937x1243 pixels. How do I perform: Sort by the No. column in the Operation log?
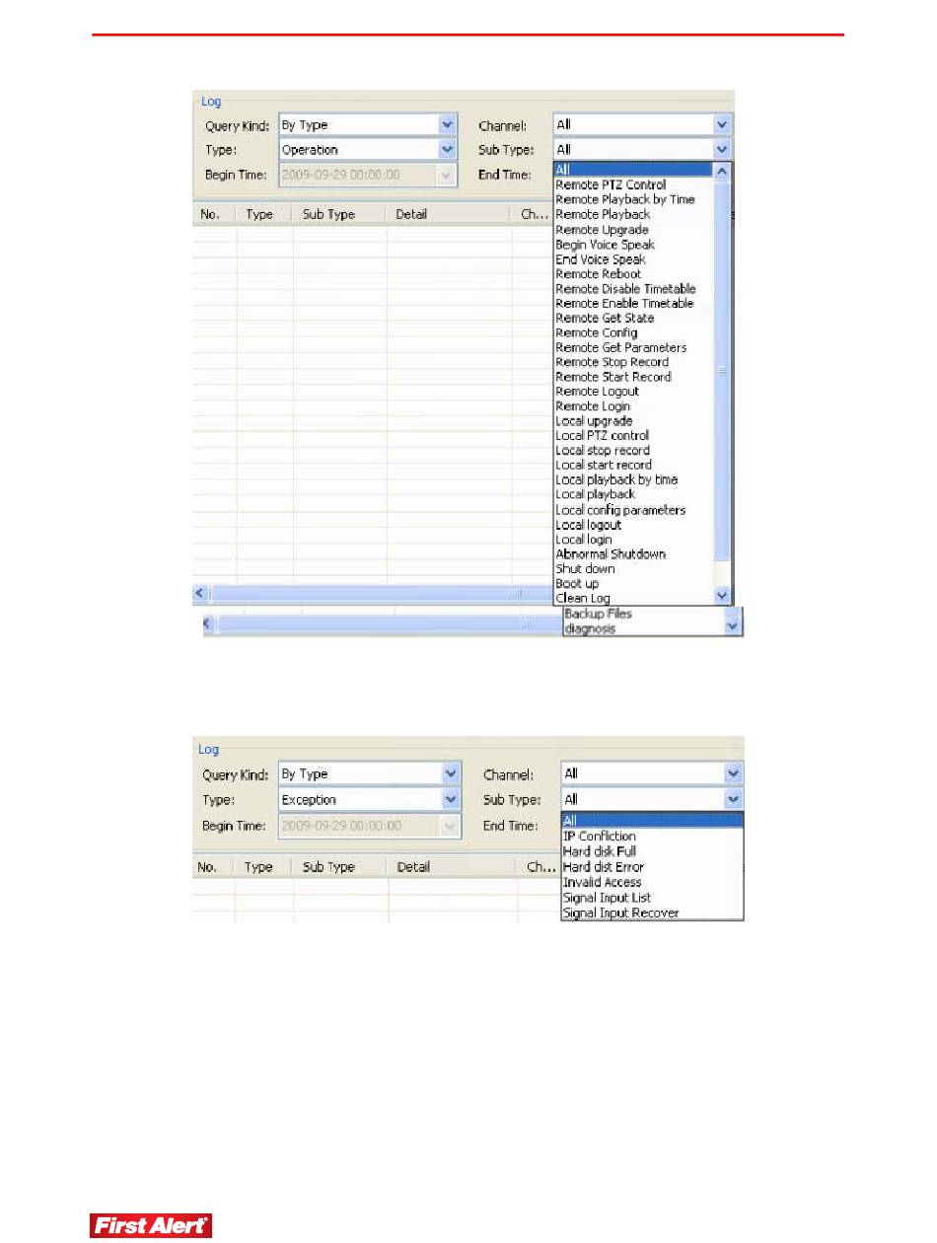[x=213, y=214]
